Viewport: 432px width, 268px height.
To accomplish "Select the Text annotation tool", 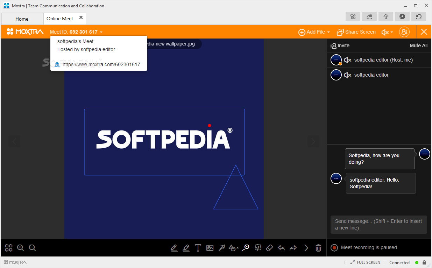I will click(198, 248).
